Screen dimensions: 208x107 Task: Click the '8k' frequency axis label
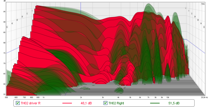tap(155, 97)
